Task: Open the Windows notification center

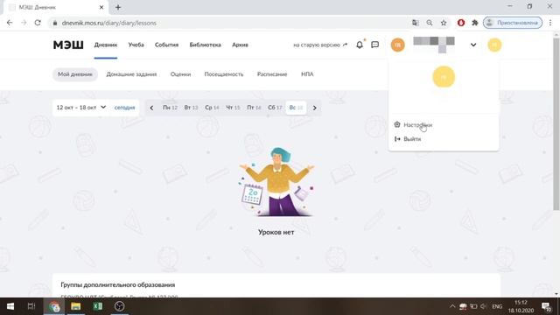Action: [x=546, y=306]
